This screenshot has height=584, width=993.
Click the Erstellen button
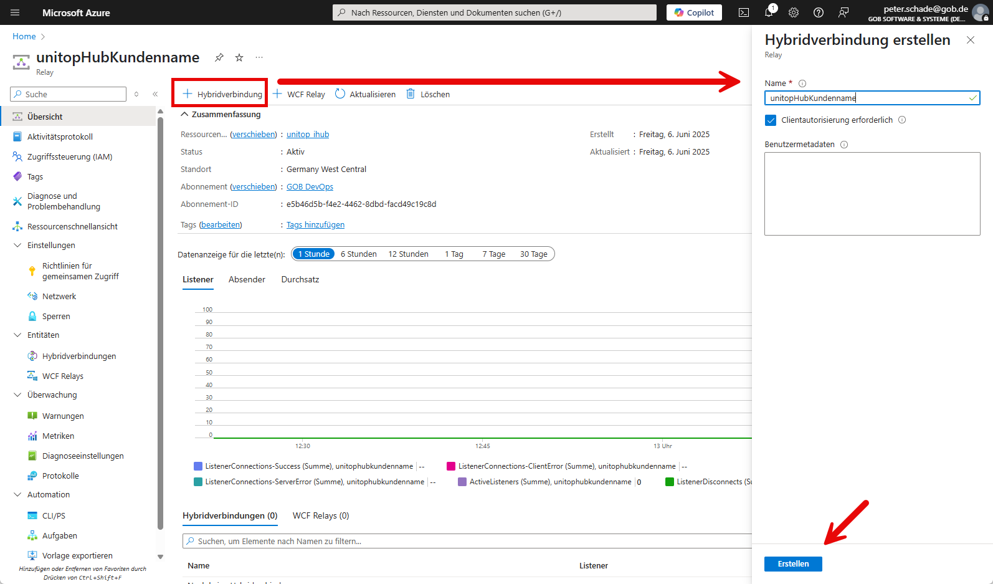tap(793, 564)
